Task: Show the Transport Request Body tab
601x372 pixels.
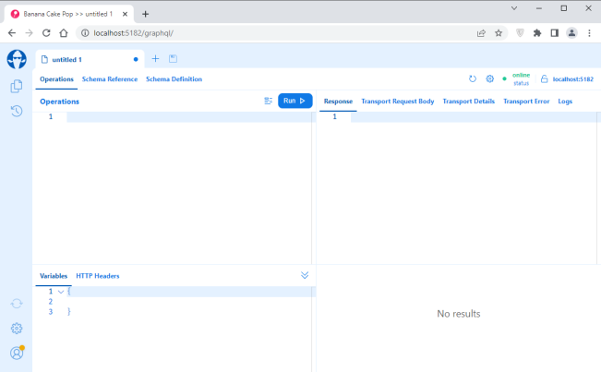Action: coord(397,102)
